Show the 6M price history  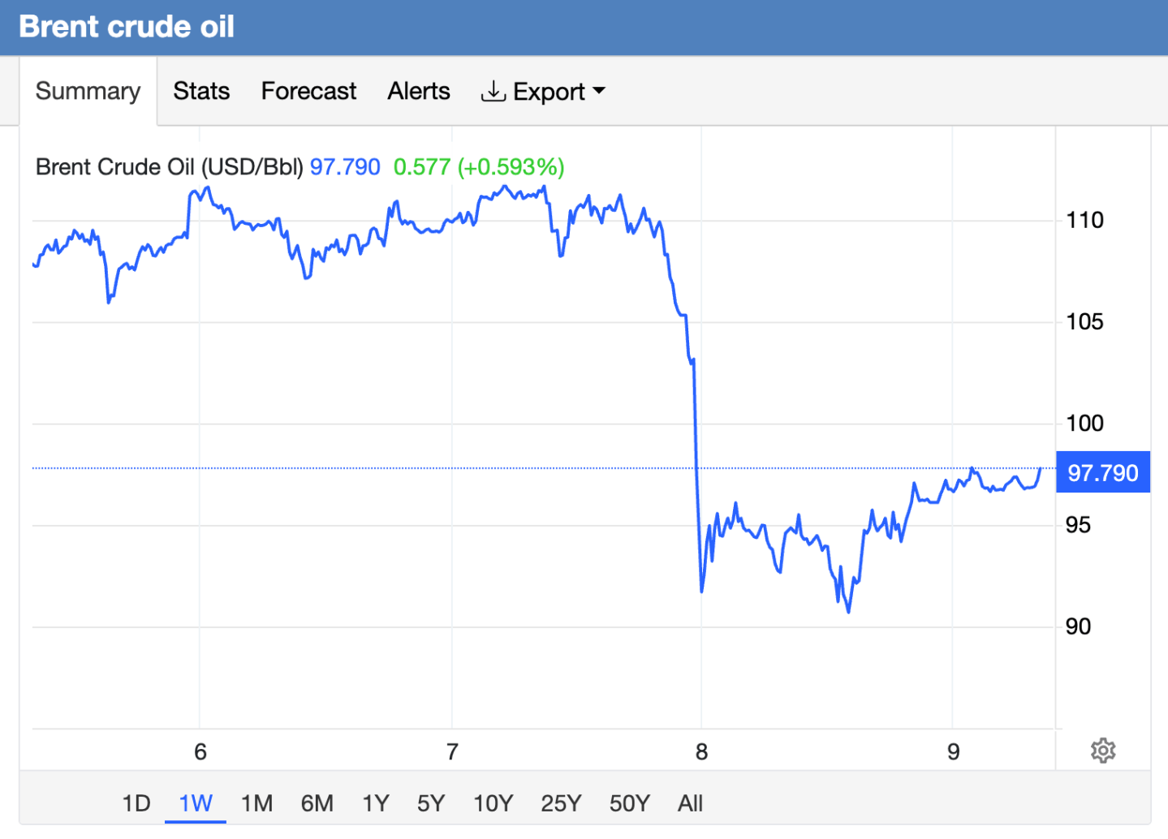[317, 803]
